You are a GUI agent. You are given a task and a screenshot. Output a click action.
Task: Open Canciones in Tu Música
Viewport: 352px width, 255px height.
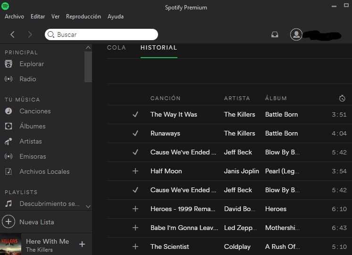(35, 111)
